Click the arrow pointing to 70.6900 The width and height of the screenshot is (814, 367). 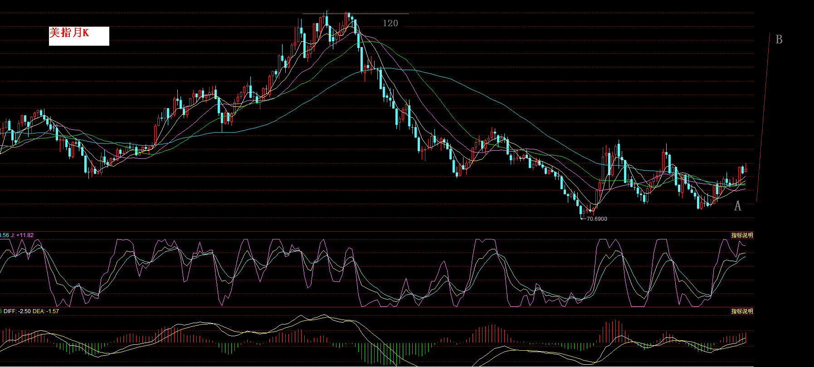(x=583, y=219)
